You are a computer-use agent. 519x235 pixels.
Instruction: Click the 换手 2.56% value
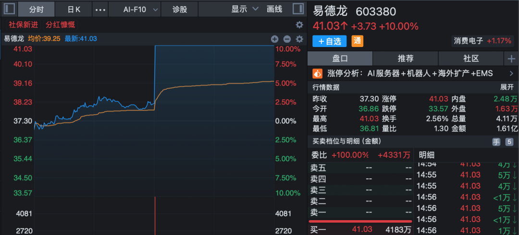pos(438,118)
